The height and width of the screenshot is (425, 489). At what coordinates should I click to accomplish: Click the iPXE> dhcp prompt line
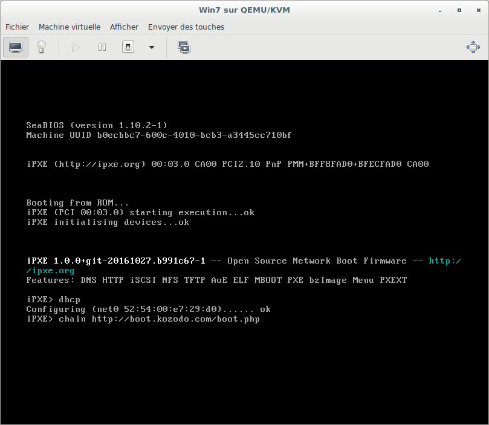(x=53, y=300)
